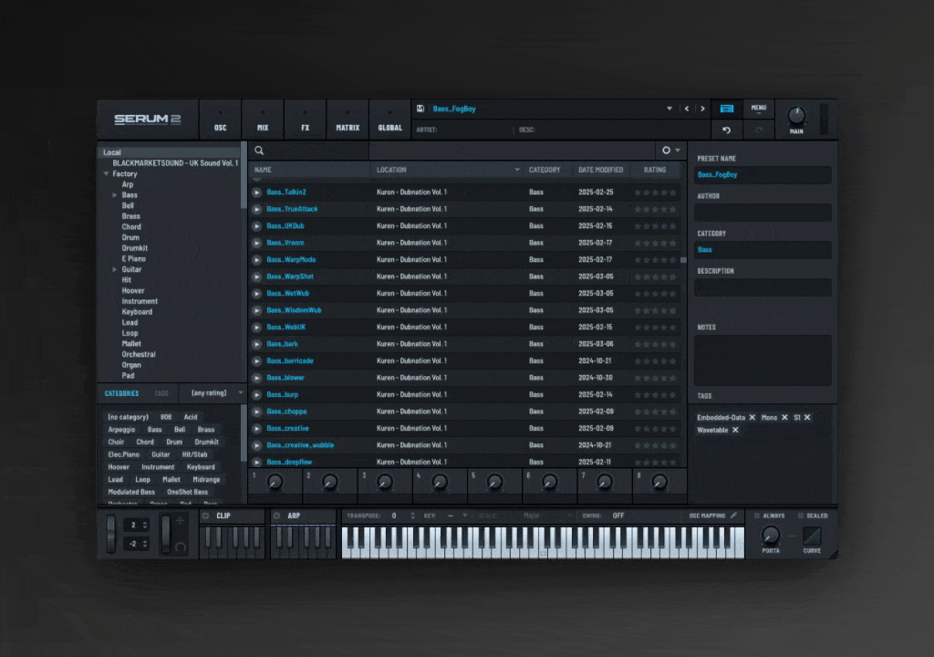Toggle the blue preset browser icon
Screen dimensions: 934x657
727,109
